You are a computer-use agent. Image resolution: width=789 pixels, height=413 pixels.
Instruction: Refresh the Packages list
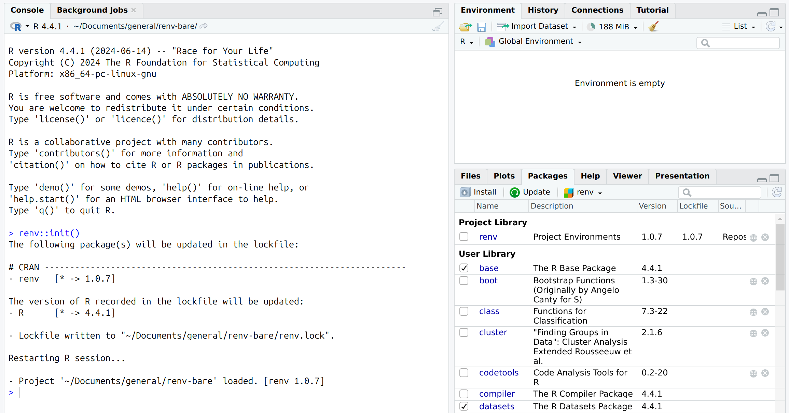(x=777, y=192)
